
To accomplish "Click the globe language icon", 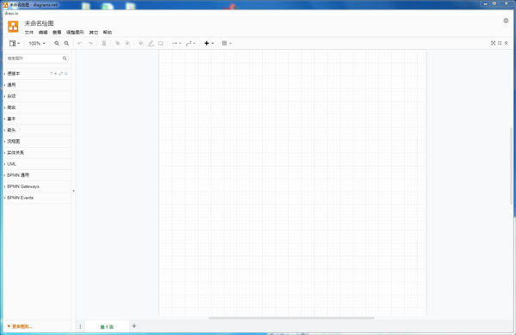I will [506, 21].
